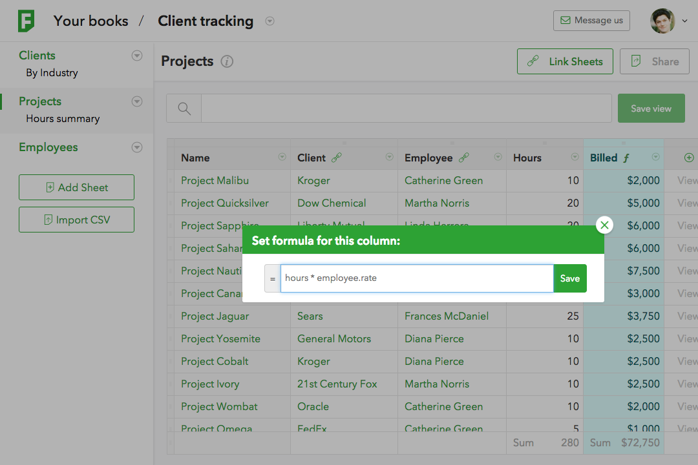Open Project Cobalt row
The height and width of the screenshot is (465, 698).
[x=215, y=362]
